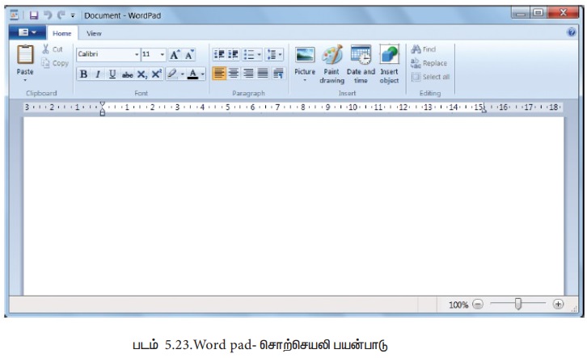Click the Grow font icon
Screen dimensions: 587x358
point(175,55)
